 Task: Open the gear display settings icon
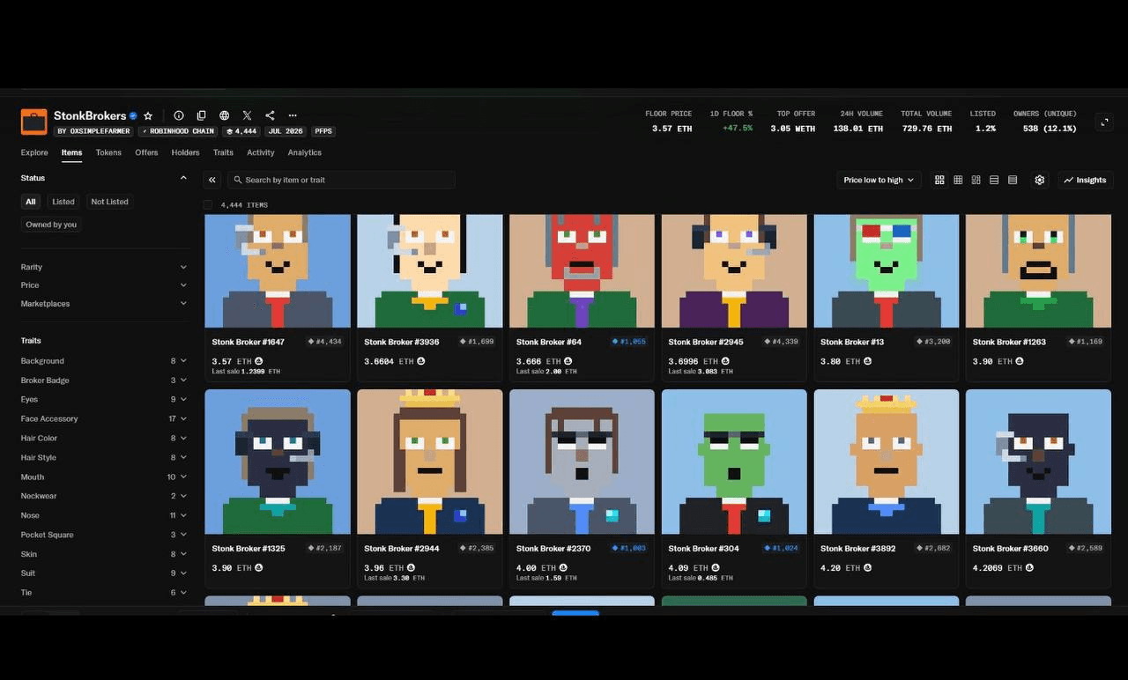(x=1040, y=180)
